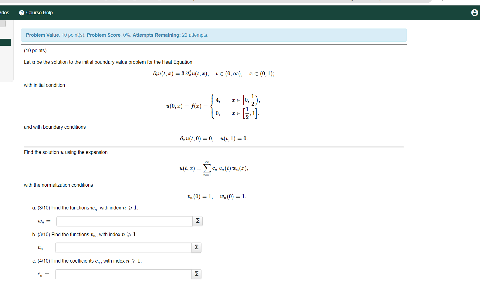Open equation editor for the v_n answer
This screenshot has width=480, height=282.
[x=196, y=247]
